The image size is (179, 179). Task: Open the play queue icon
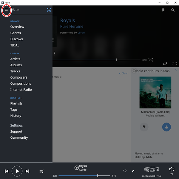click(42, 171)
